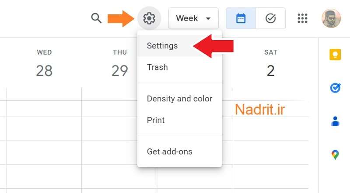Open Google Maps side panel icon
Screen dimensions: 350x193
(x=335, y=155)
